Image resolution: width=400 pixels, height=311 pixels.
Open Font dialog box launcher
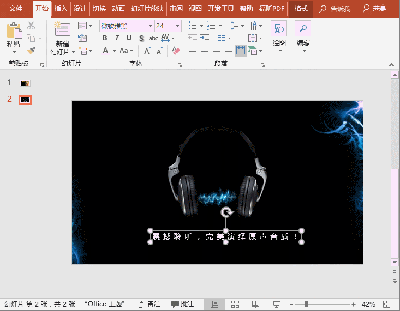click(x=180, y=65)
